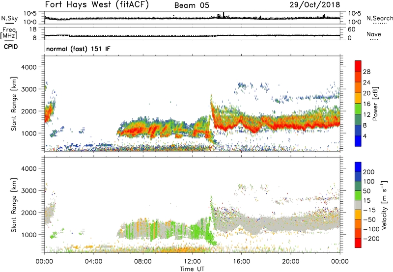Select the 'Time UT' axis title

pyautogui.click(x=192, y=269)
